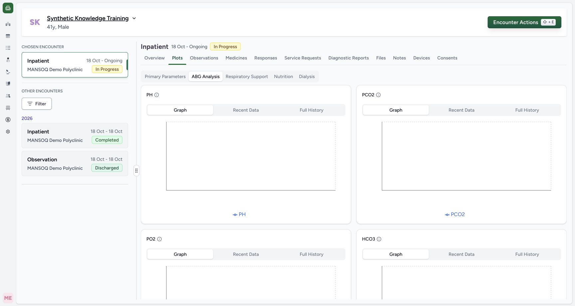
Task: Switch PH card to Recent Data view
Action: (246, 110)
